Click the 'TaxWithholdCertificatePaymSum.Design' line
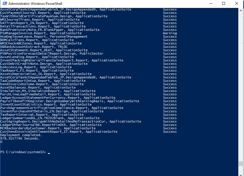 [54, 16]
